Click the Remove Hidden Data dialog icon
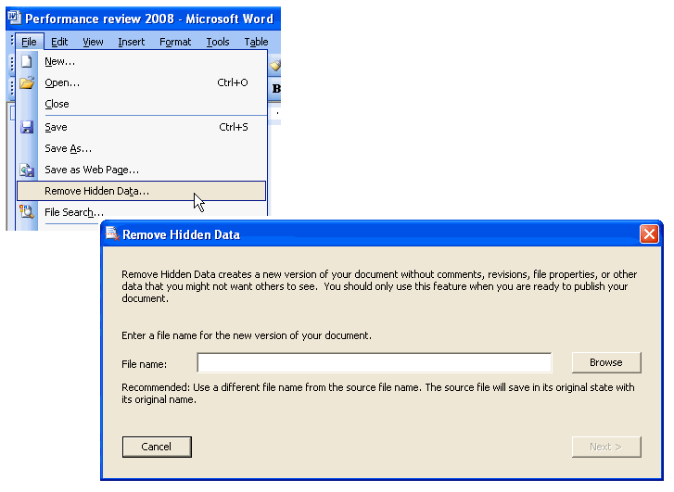The height and width of the screenshot is (492, 674). 112,233
